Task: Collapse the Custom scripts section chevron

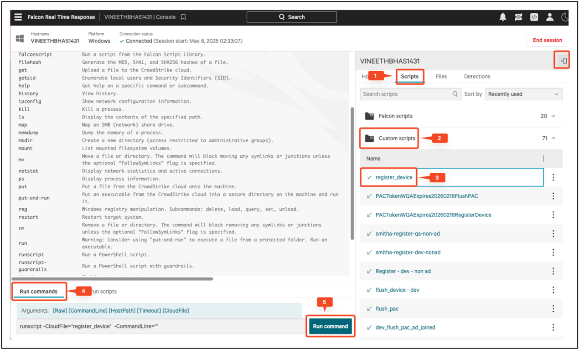Action: coord(553,138)
